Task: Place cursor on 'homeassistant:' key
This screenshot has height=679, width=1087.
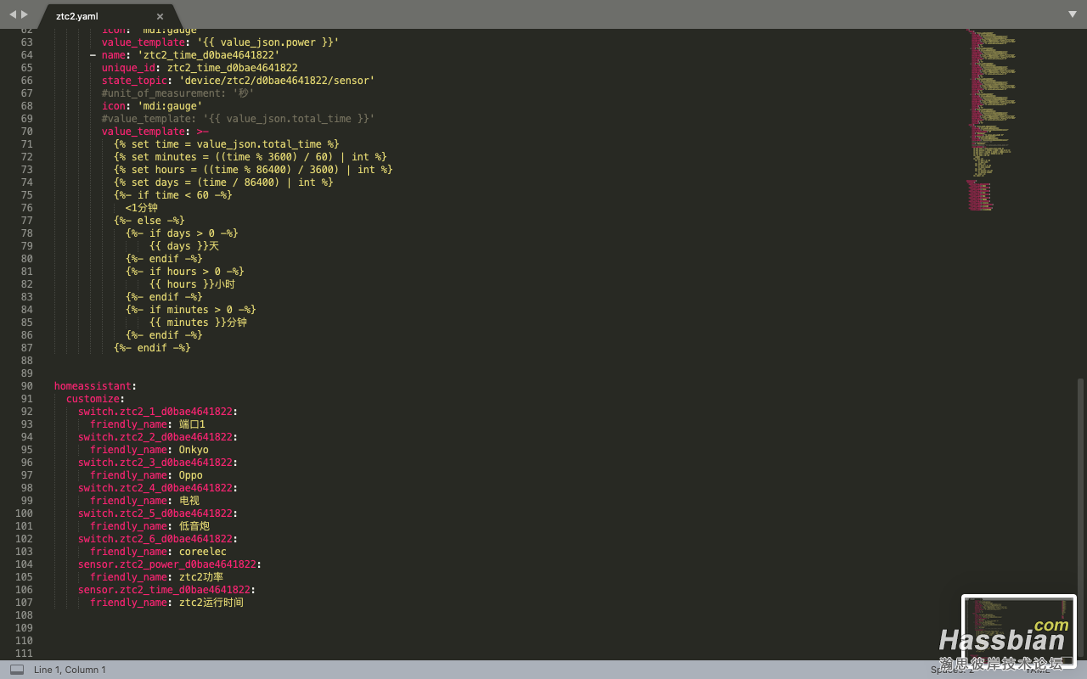Action: point(96,386)
